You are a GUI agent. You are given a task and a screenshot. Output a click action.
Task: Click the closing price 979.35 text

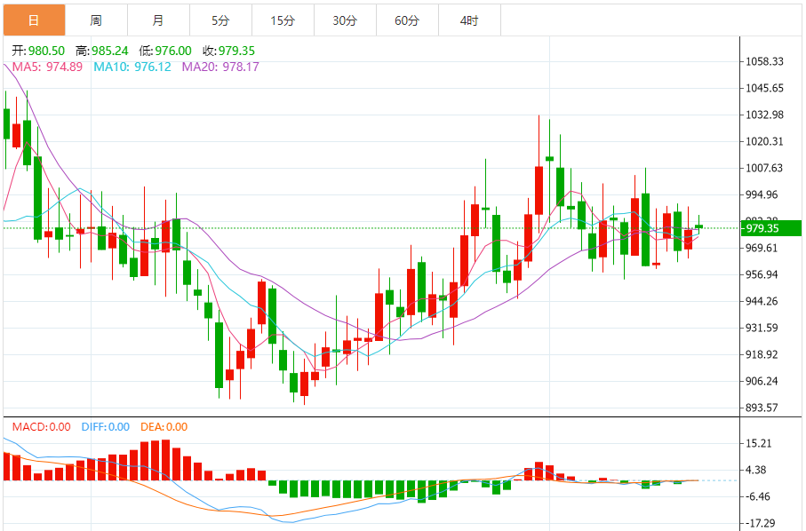236,51
